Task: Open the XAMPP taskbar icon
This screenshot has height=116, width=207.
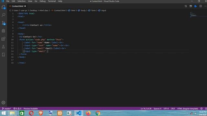Action: [x=60, y=113]
